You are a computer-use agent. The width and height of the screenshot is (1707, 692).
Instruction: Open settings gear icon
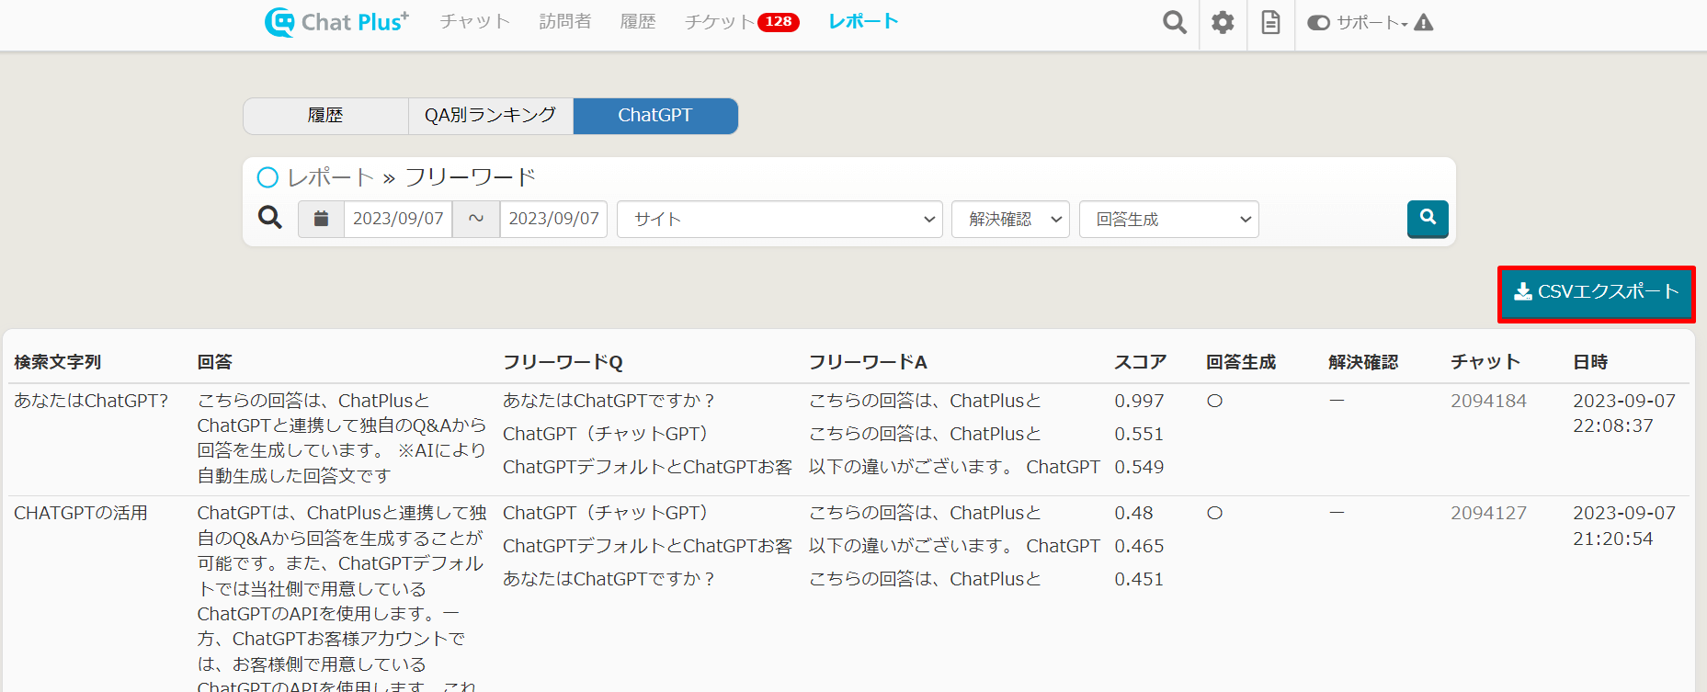(x=1223, y=22)
